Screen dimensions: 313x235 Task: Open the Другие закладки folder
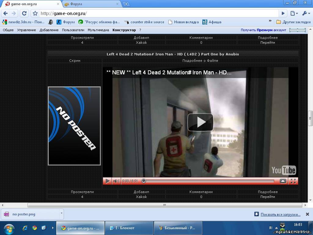(x=293, y=22)
